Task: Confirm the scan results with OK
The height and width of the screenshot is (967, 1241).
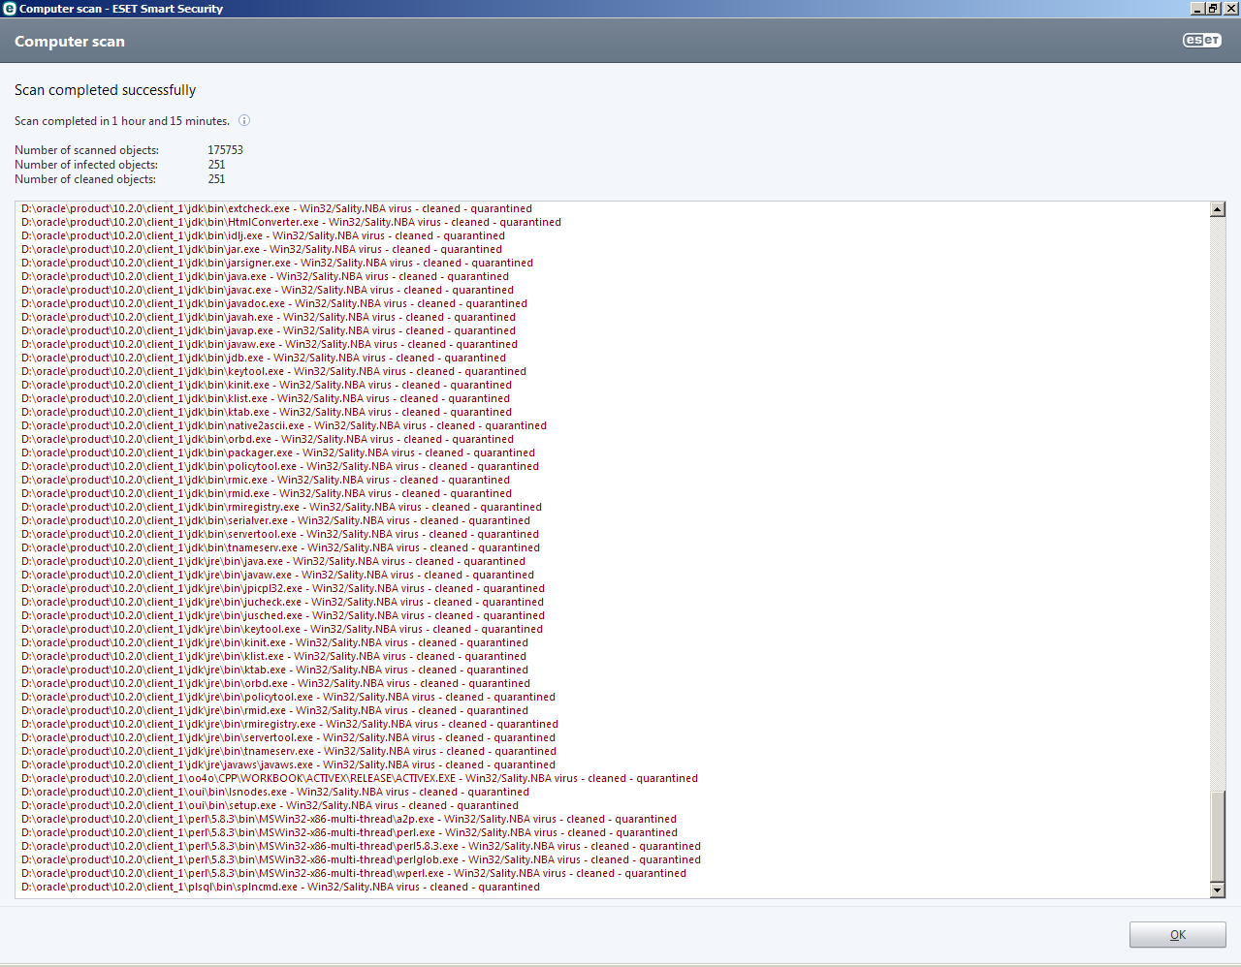Action: pos(1178,935)
